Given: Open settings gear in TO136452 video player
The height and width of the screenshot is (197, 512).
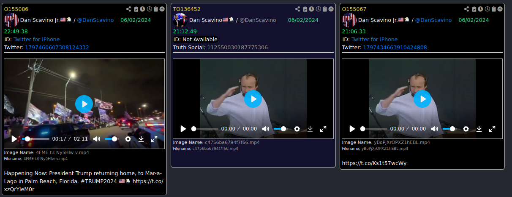Looking at the screenshot, I should 297,129.
